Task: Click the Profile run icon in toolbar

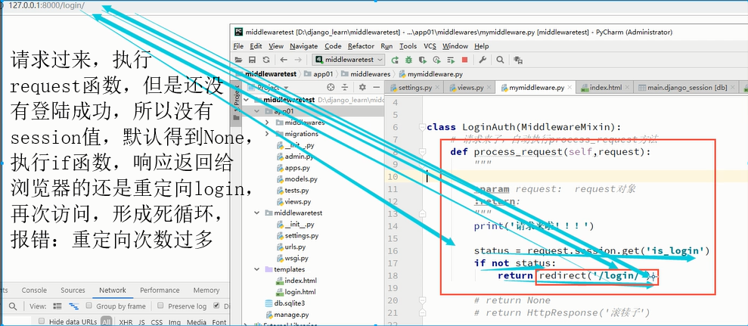Action: pos(436,60)
